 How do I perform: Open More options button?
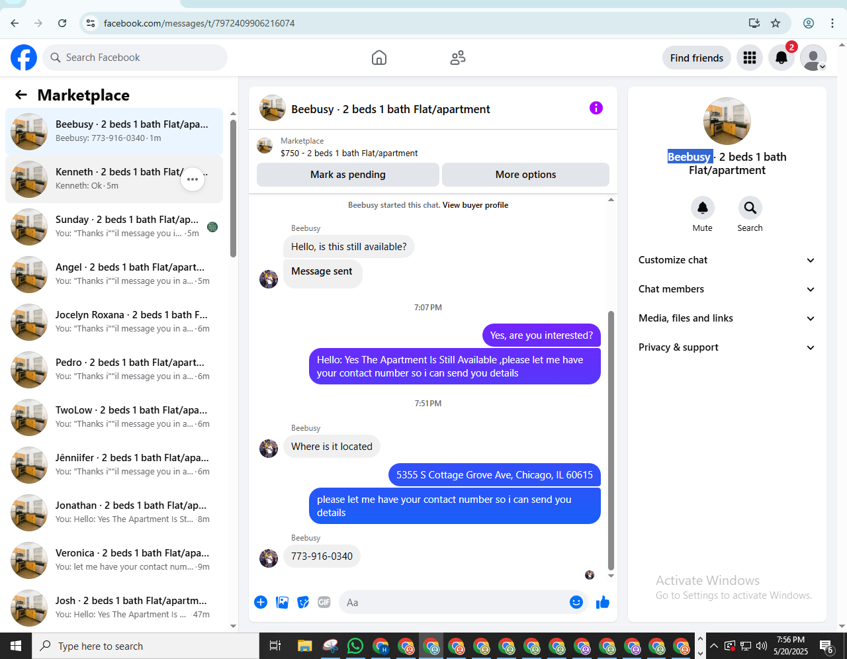coord(525,175)
